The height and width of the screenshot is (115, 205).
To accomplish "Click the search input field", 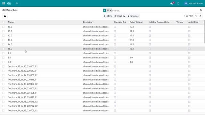I will coord(155,11).
